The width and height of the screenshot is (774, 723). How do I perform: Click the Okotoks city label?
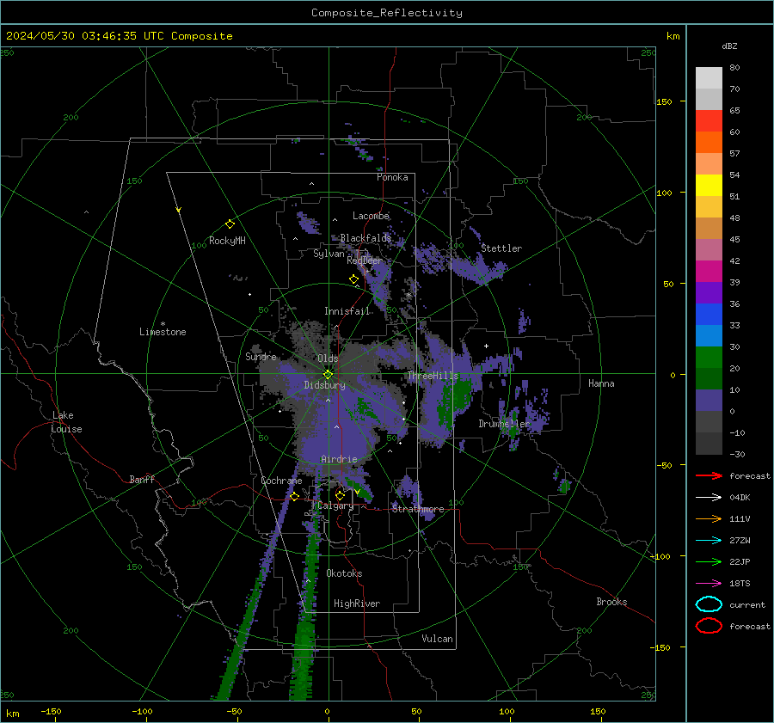[344, 573]
